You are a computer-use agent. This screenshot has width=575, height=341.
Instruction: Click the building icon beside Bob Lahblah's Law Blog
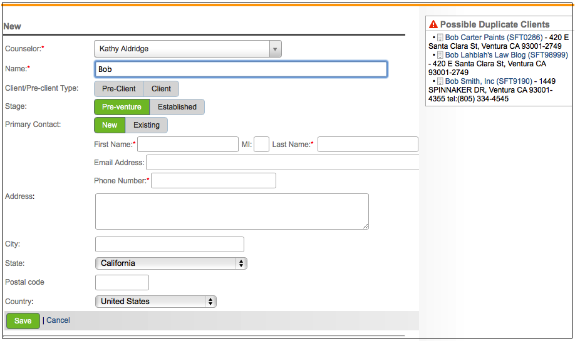coord(440,55)
